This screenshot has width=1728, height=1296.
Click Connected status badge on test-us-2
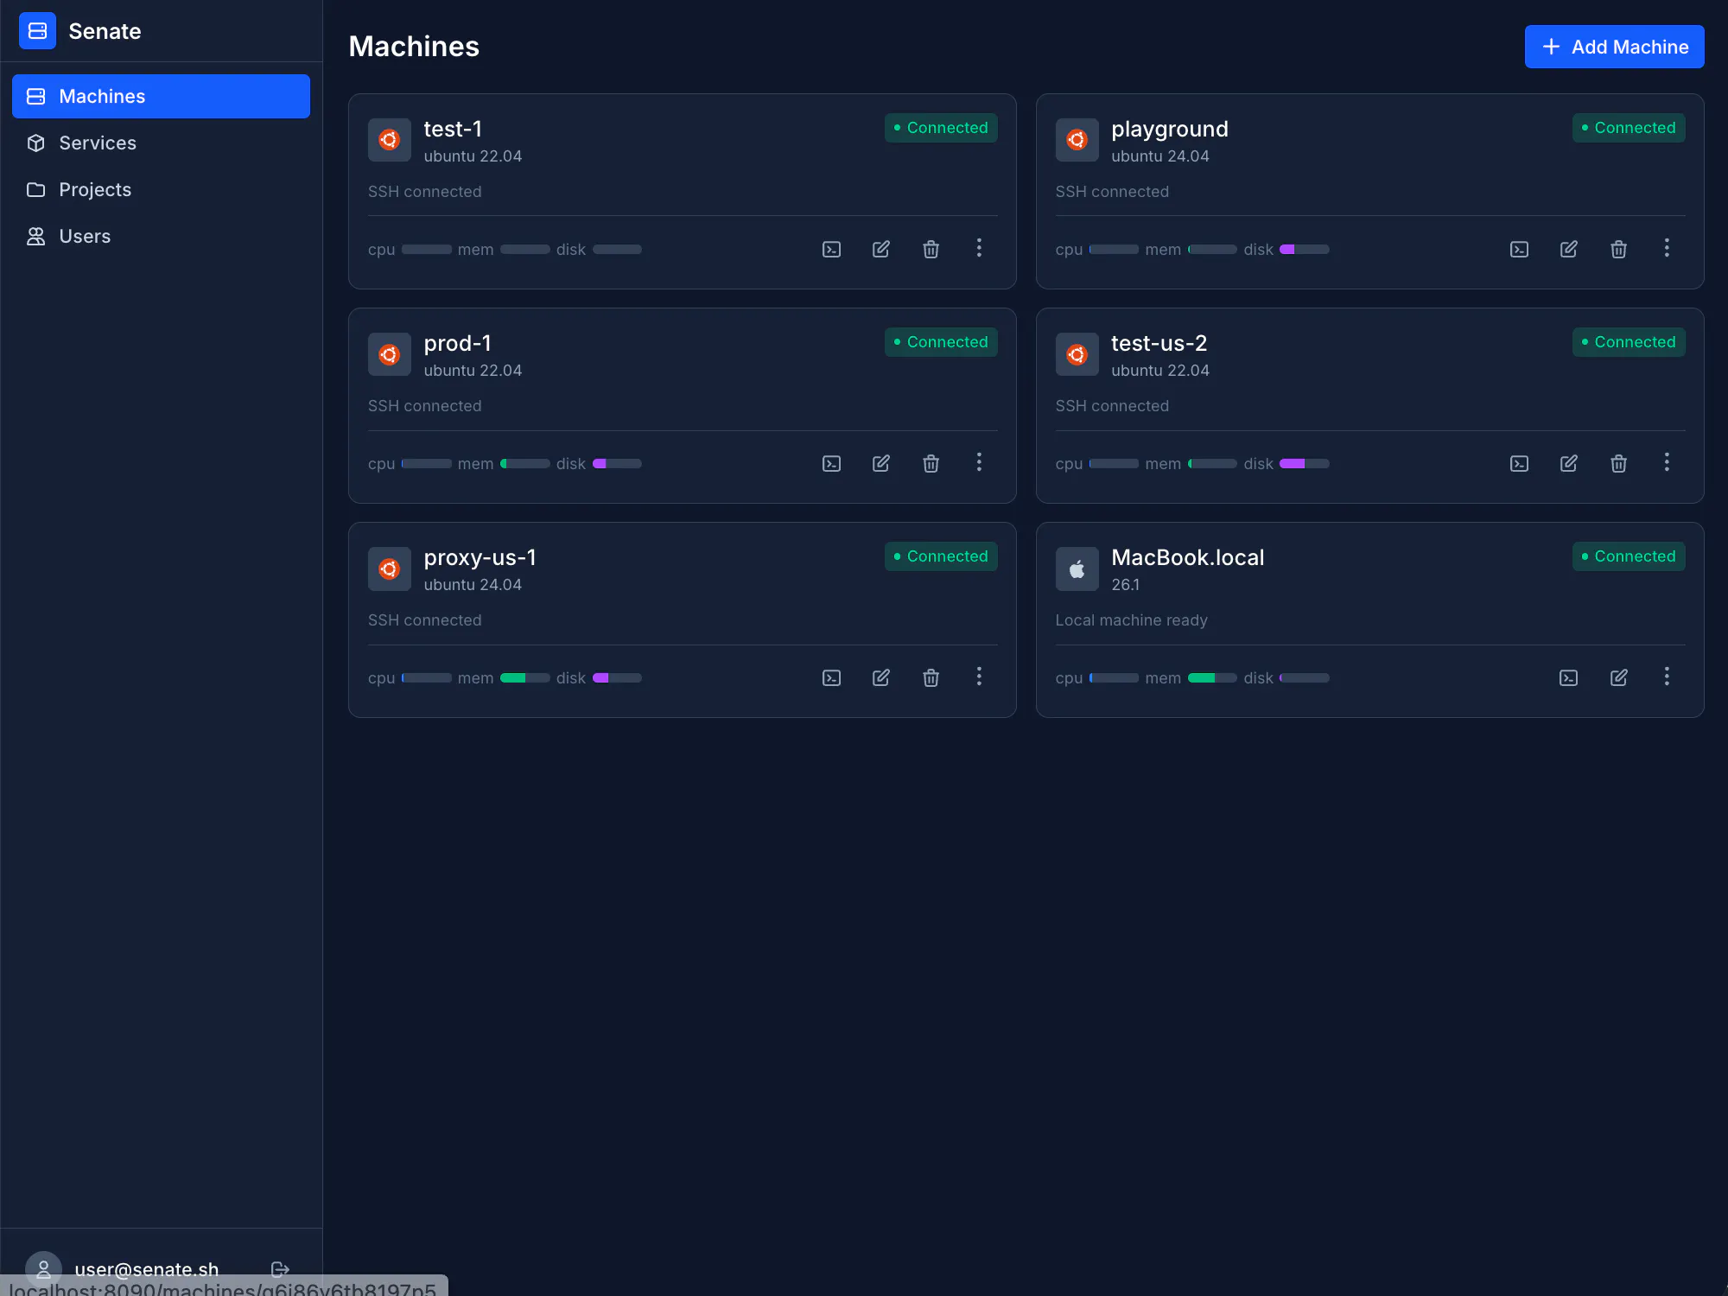tap(1629, 342)
